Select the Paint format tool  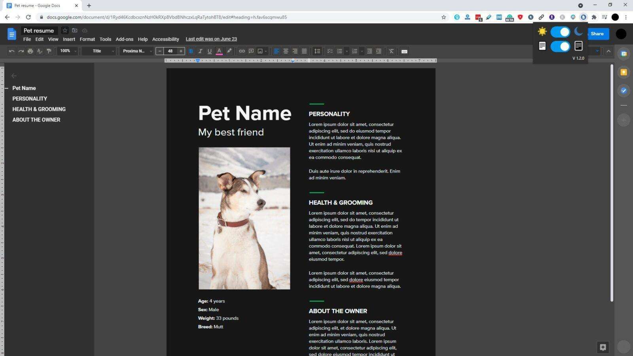(49, 51)
